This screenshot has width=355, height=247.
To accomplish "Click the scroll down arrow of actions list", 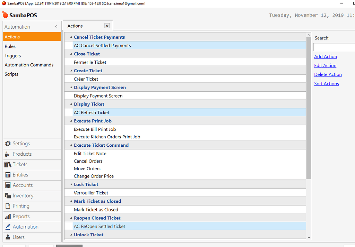I will point(309,237).
